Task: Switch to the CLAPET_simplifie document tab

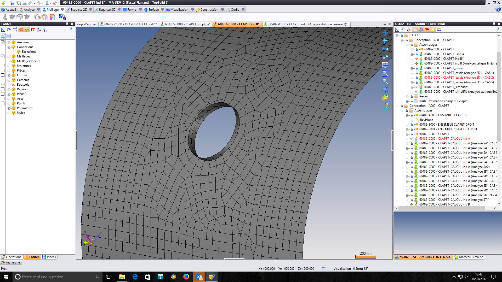Action: click(185, 24)
